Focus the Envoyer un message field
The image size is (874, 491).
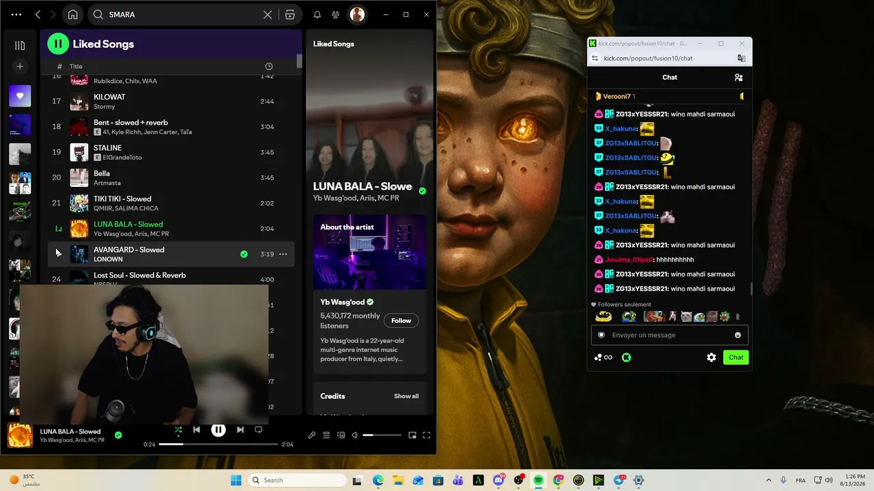(x=669, y=335)
